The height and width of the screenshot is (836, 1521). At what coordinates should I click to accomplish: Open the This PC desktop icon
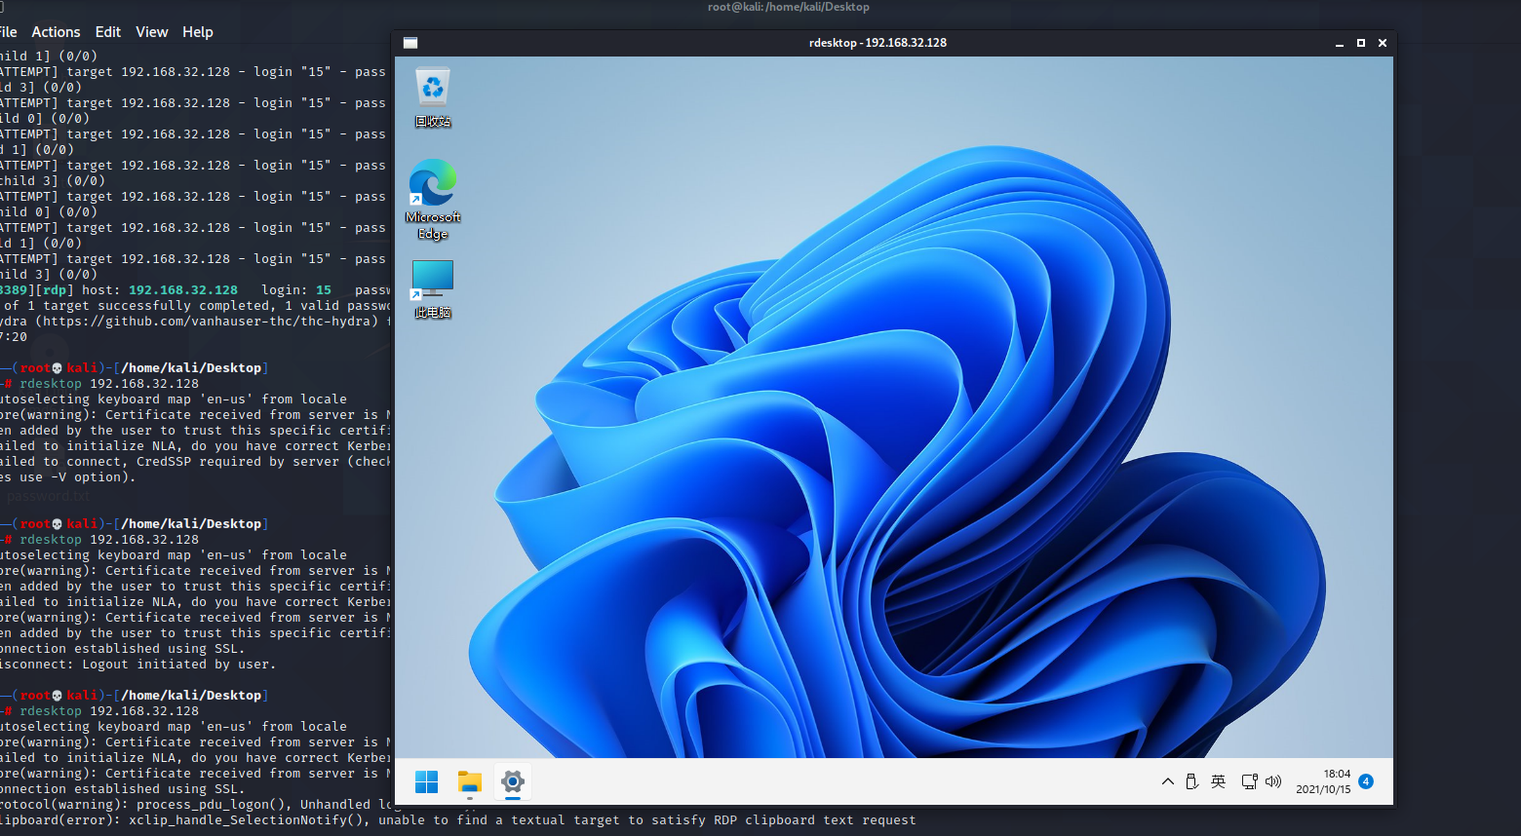point(433,289)
